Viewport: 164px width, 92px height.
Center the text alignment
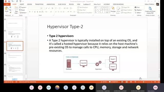point(58,12)
